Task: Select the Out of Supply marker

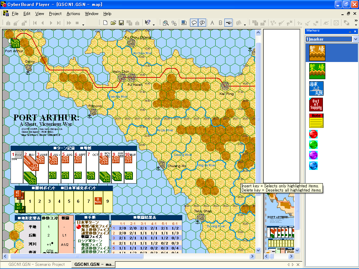Action: pyautogui.click(x=316, y=104)
